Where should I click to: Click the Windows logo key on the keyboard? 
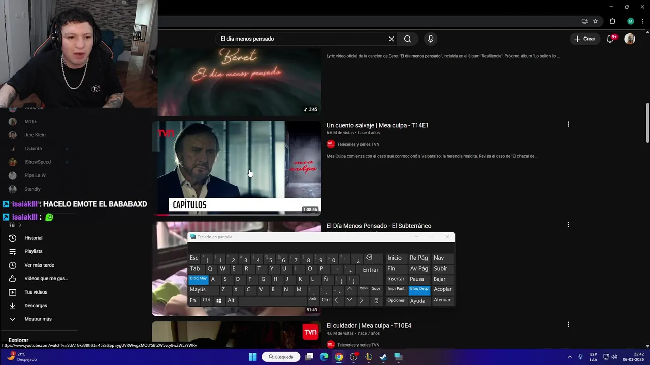coord(219,300)
